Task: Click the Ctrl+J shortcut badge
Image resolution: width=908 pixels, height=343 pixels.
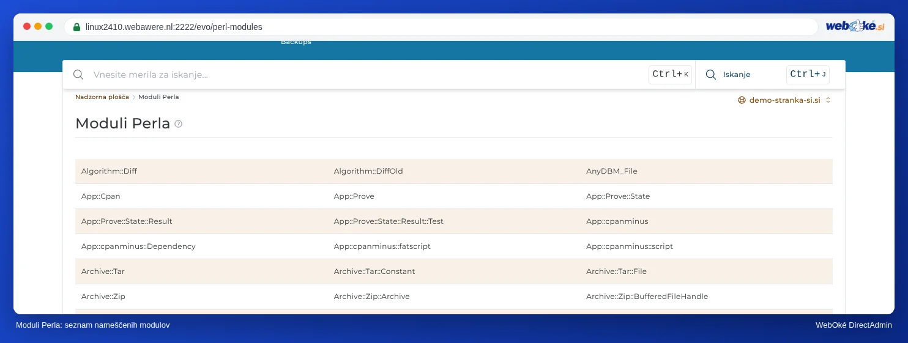Action: coord(808,75)
